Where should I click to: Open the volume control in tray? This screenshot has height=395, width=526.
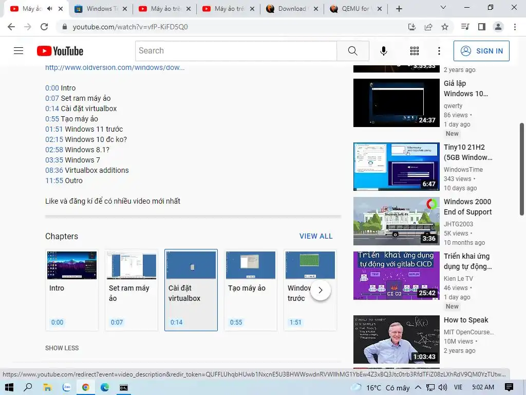pos(442,387)
